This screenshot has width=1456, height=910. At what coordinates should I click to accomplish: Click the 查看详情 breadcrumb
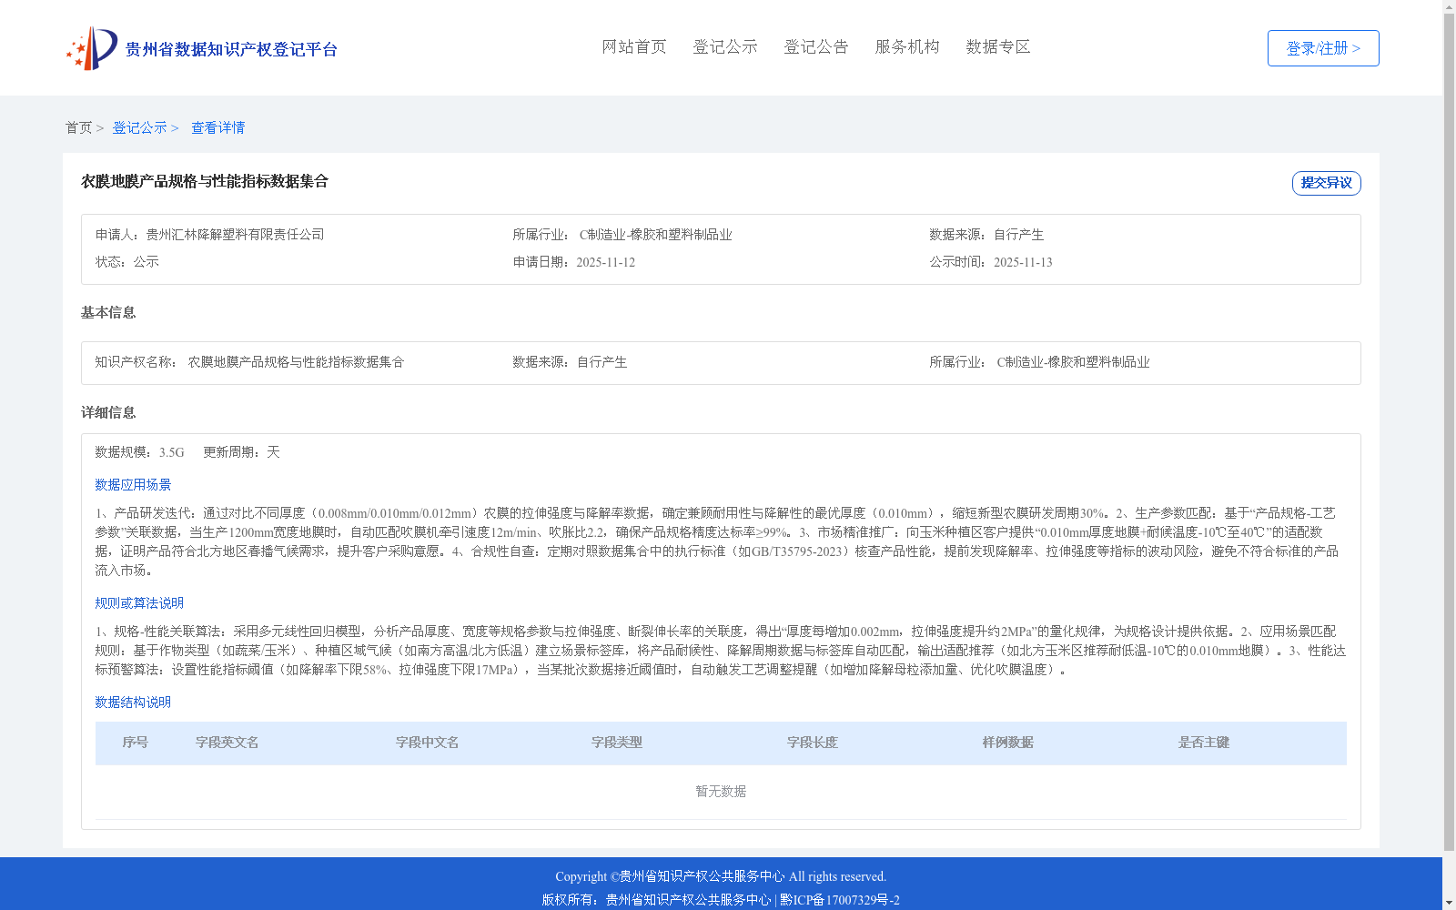[217, 127]
